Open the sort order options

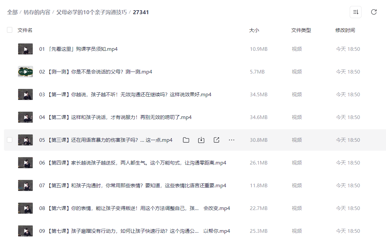(356, 12)
